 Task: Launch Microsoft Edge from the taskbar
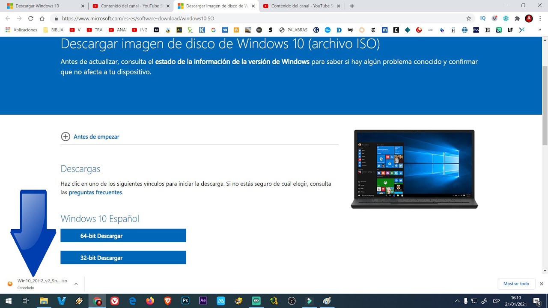132,301
